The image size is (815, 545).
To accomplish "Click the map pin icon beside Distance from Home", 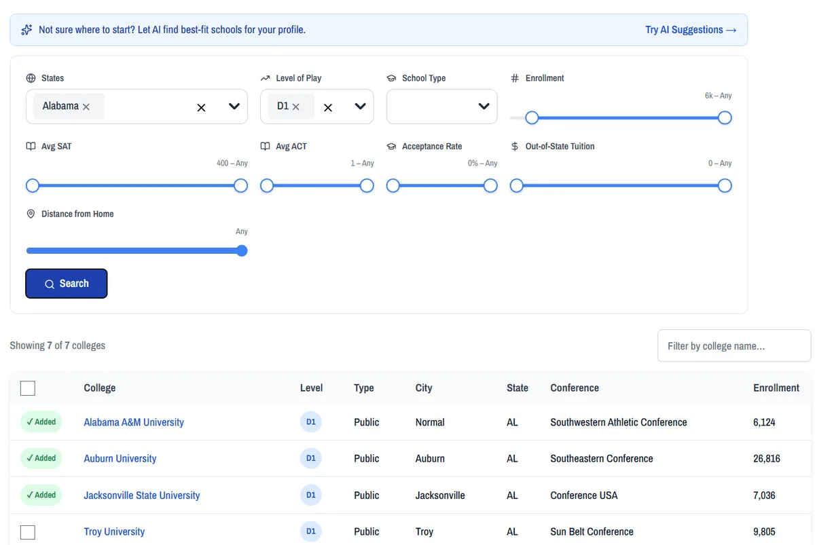I will [x=31, y=214].
